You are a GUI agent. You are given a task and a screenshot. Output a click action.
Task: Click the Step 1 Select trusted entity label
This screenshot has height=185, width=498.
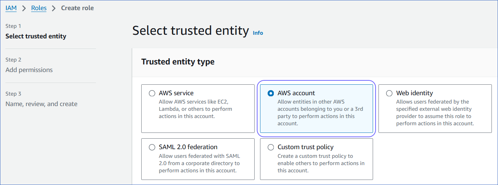(36, 36)
